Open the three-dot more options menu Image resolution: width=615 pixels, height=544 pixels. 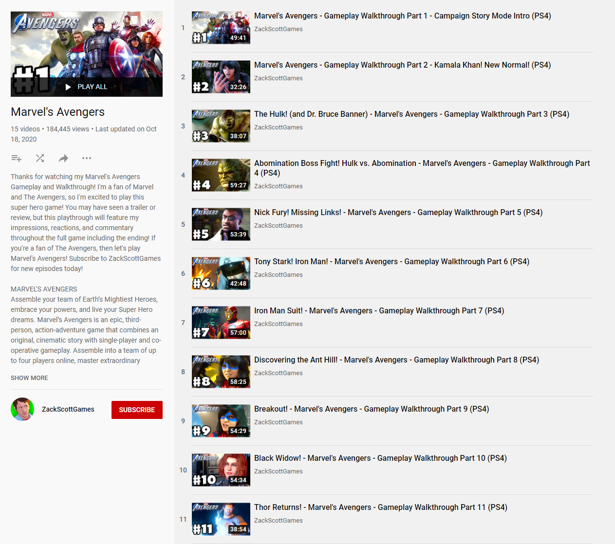87,158
